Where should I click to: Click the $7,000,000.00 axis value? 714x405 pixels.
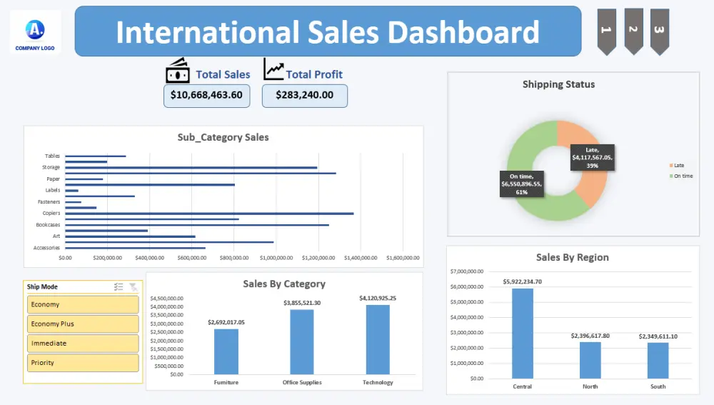(x=467, y=271)
